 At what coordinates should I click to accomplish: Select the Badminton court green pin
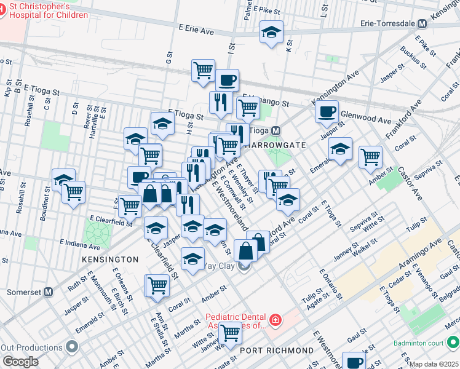point(453,343)
